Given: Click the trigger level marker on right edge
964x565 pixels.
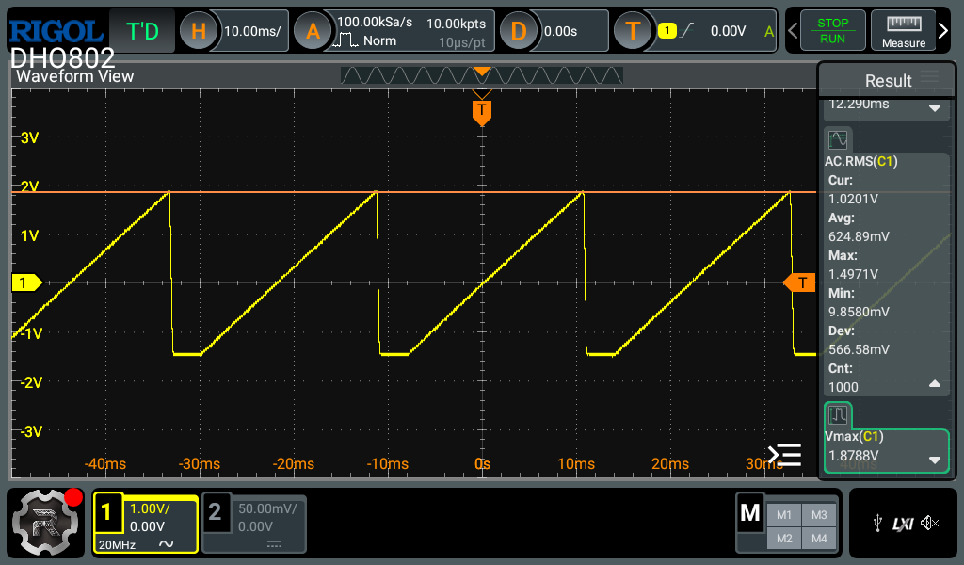Looking at the screenshot, I should click(x=800, y=282).
